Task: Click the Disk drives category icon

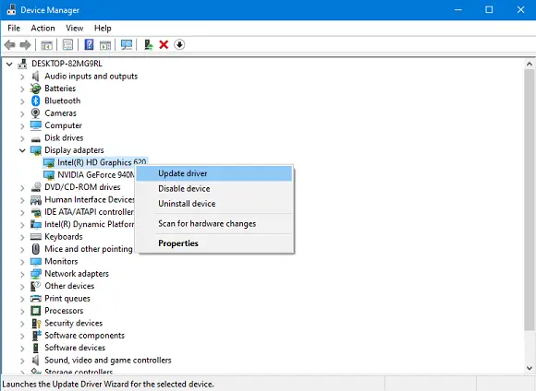Action: [35, 139]
